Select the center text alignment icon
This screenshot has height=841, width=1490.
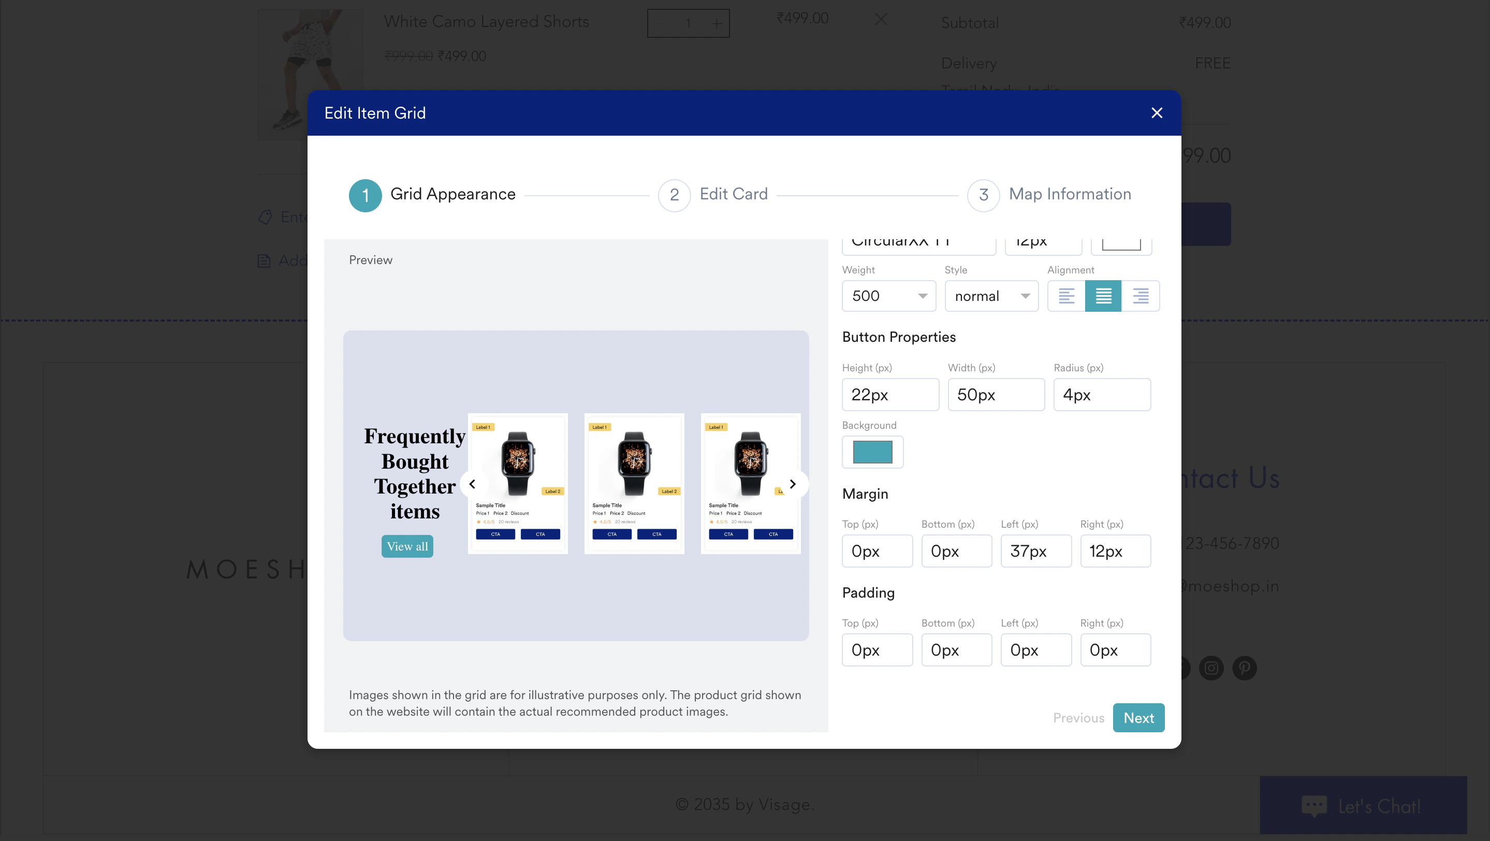click(1103, 296)
